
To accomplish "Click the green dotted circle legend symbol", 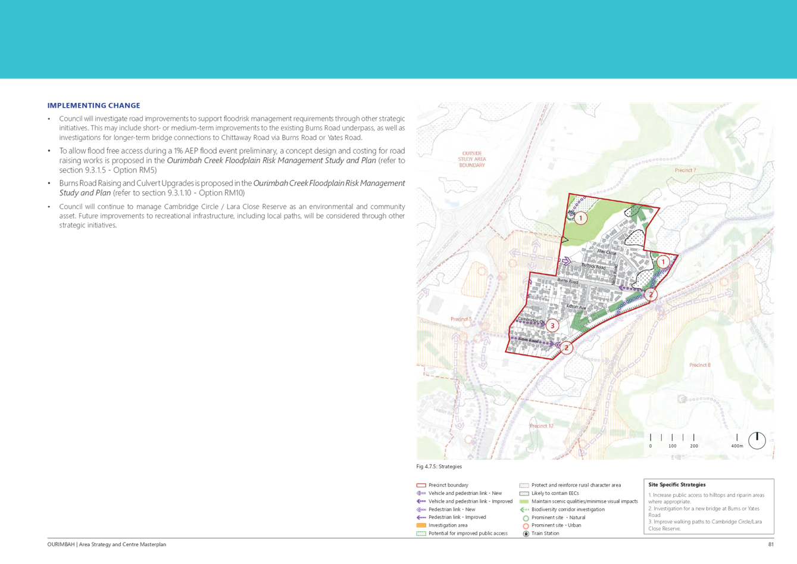I will coord(525,518).
